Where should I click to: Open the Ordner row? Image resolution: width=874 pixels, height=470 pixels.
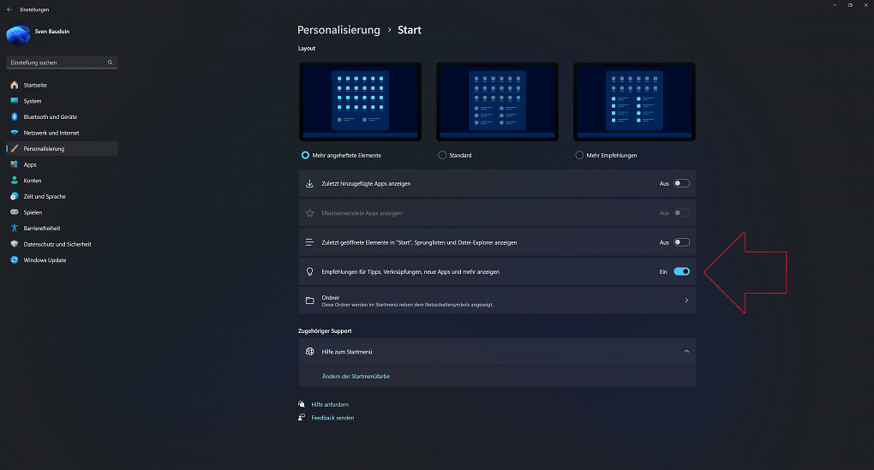coord(497,300)
